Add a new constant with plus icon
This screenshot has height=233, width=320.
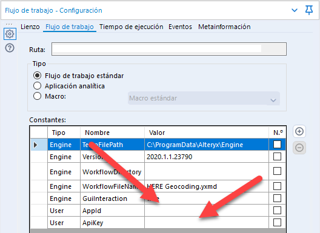[x=299, y=131]
